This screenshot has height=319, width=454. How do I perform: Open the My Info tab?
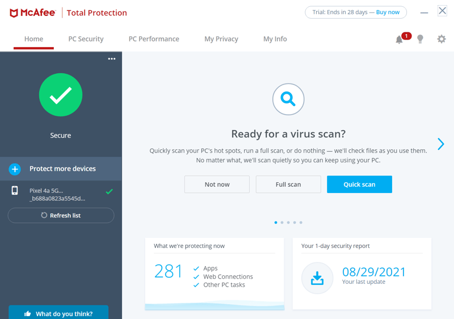click(275, 39)
